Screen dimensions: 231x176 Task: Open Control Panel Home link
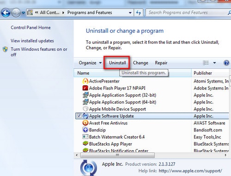30,28
